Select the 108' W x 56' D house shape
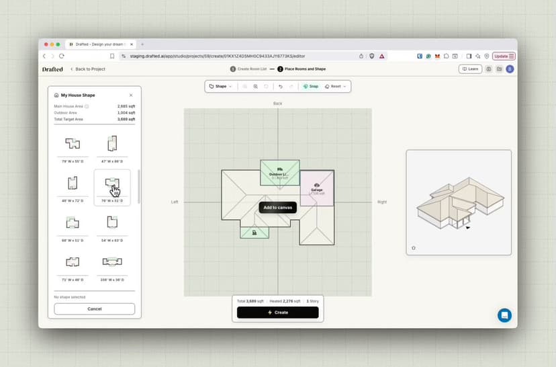The width and height of the screenshot is (556, 367). point(112,267)
